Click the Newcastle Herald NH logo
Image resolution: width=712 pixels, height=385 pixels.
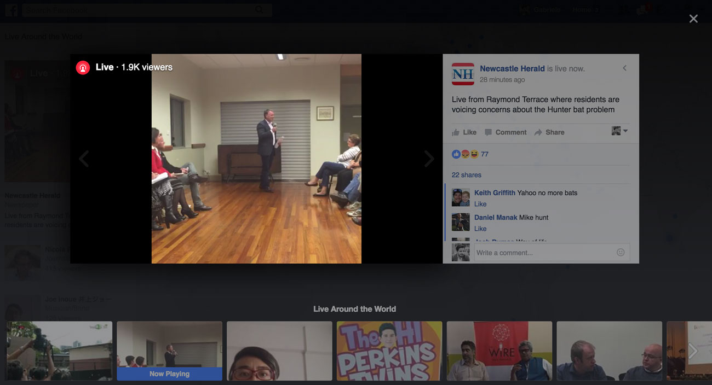(x=462, y=74)
